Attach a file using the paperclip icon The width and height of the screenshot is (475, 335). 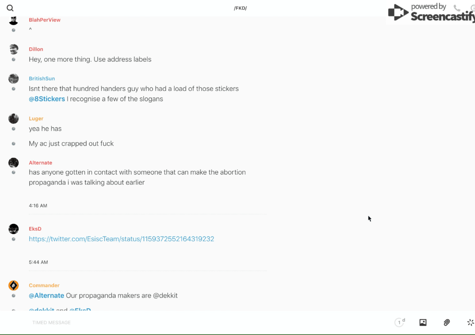point(447,323)
